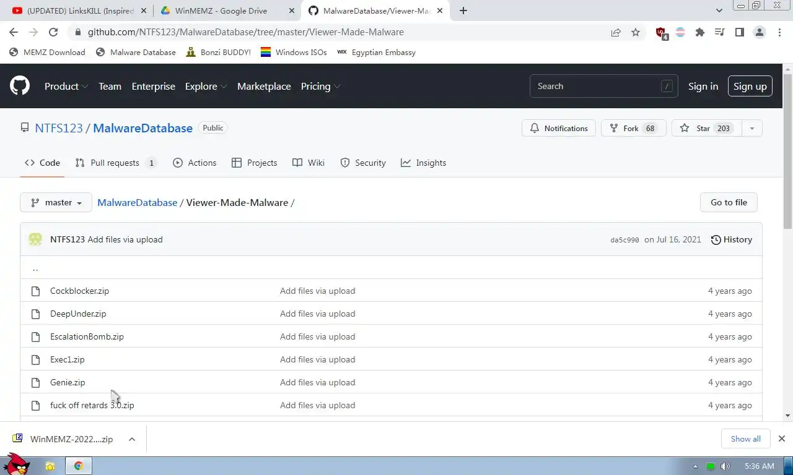Show hidden tray icons arrow
Screen dimensions: 793x475
695,466
